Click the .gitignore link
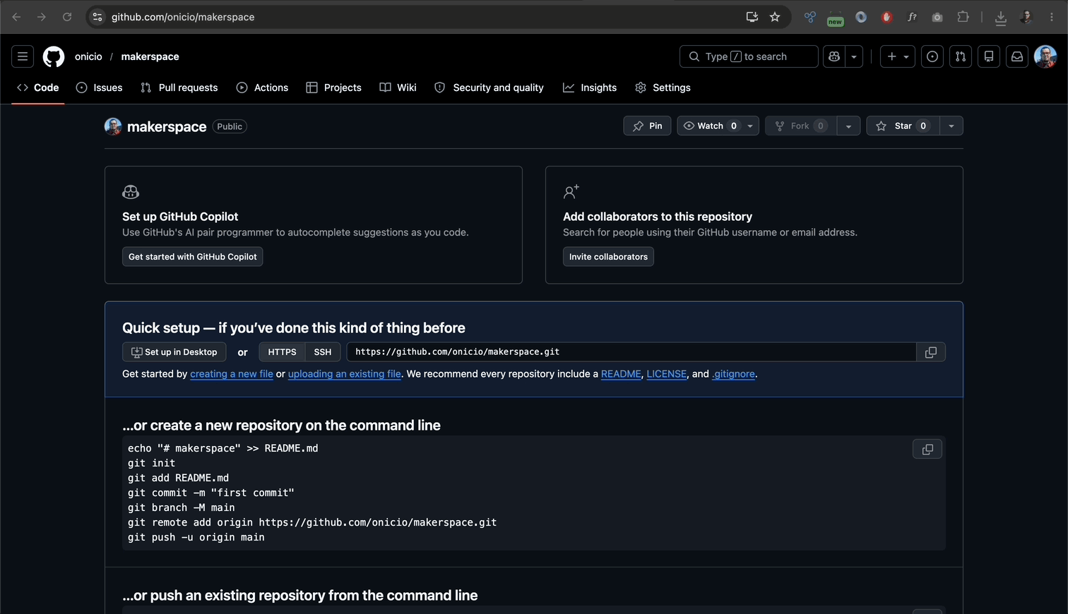The height and width of the screenshot is (614, 1068). coord(733,374)
